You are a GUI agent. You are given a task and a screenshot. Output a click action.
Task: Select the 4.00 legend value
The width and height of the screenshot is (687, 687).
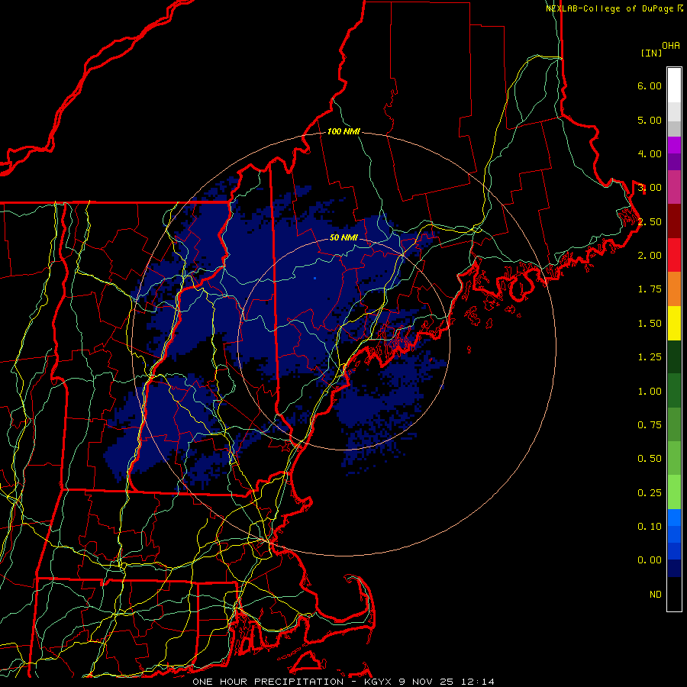[650, 153]
